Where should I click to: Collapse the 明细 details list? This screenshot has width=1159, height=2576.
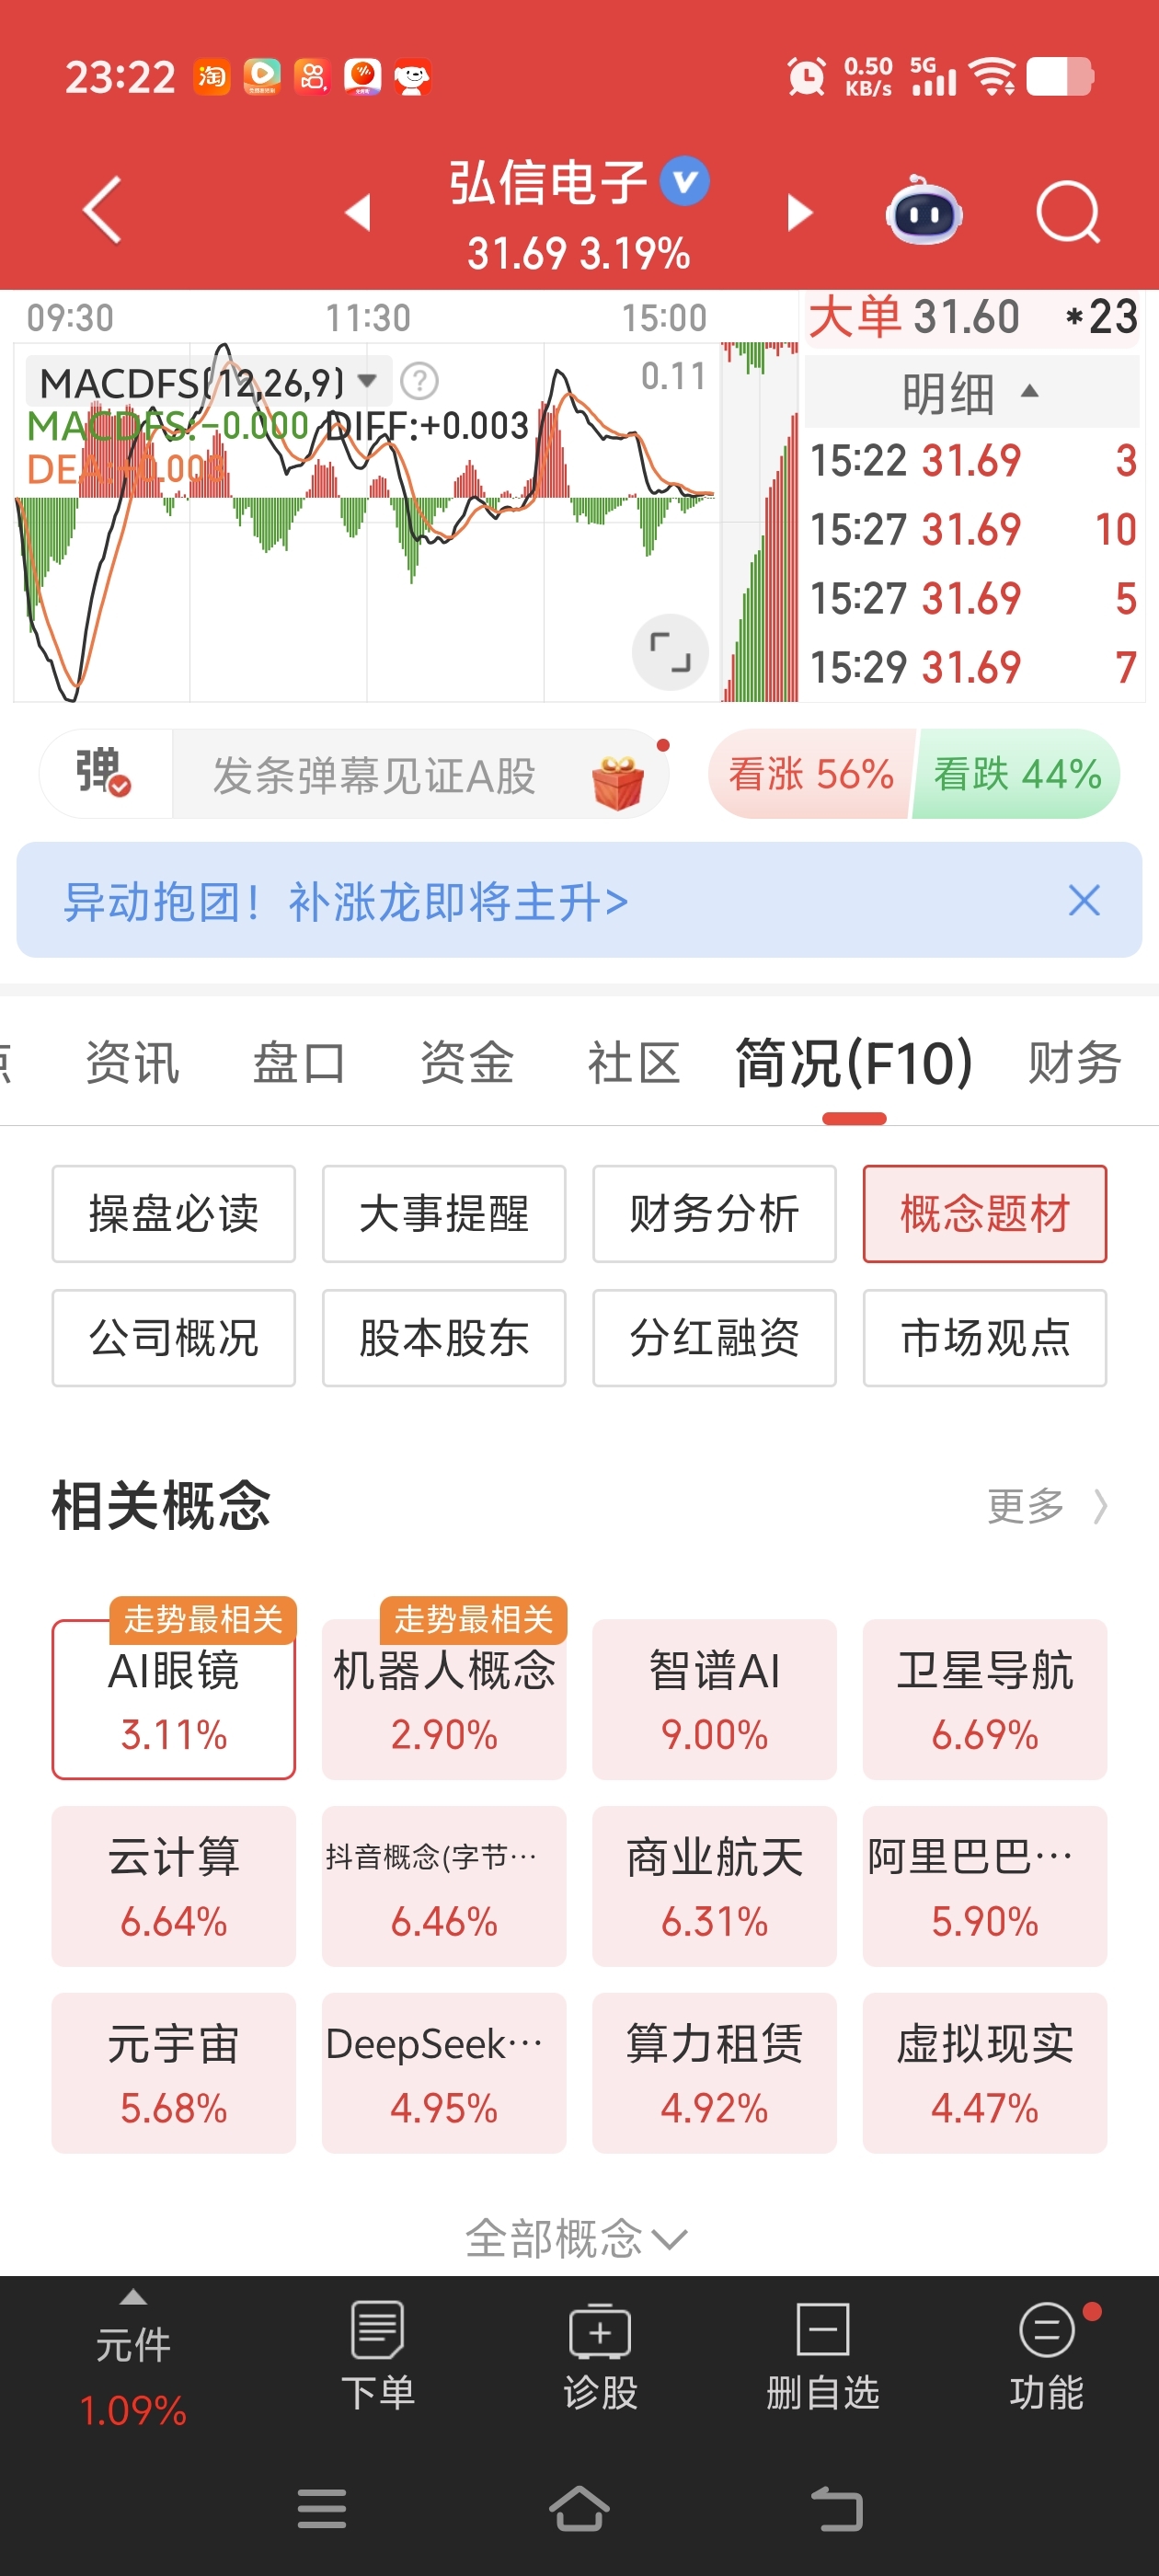(971, 392)
